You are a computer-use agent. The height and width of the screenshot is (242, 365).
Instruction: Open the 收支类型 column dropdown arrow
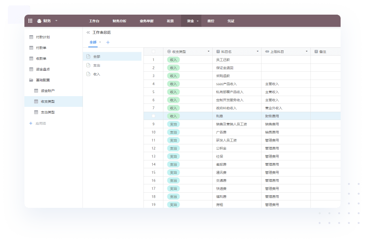[208, 51]
